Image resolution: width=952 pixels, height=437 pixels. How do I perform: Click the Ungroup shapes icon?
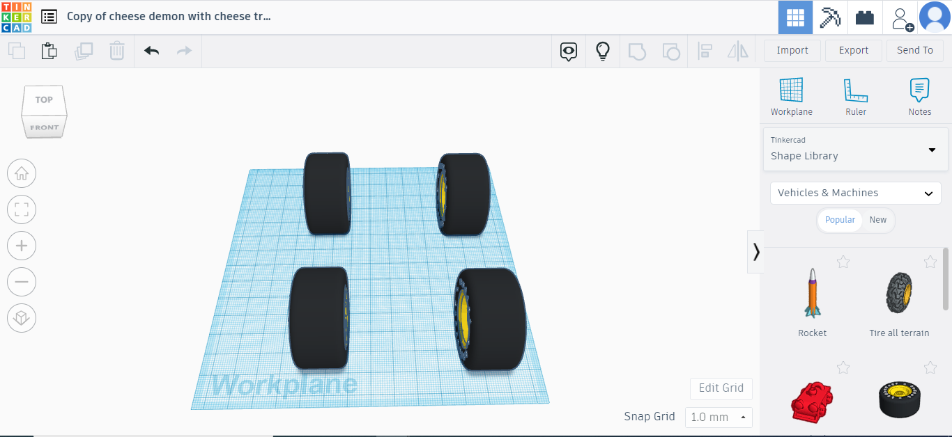click(670, 51)
